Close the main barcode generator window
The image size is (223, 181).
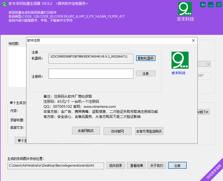click(218, 5)
